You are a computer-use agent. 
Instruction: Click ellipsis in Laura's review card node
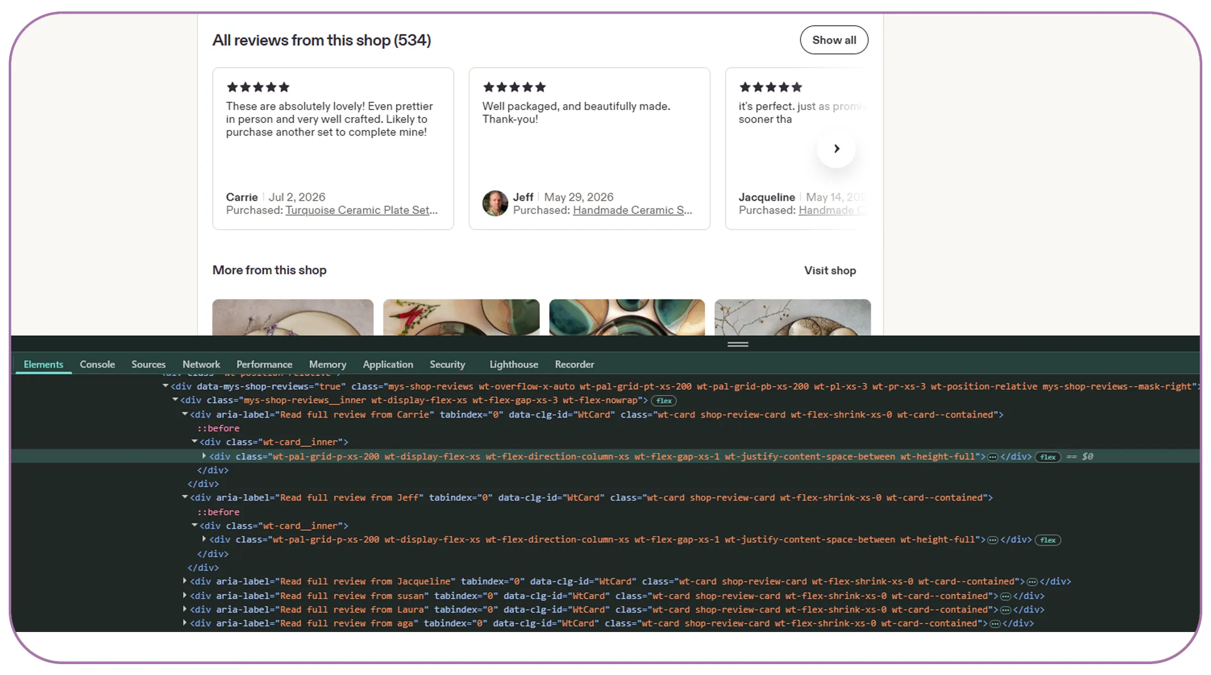coord(1006,610)
